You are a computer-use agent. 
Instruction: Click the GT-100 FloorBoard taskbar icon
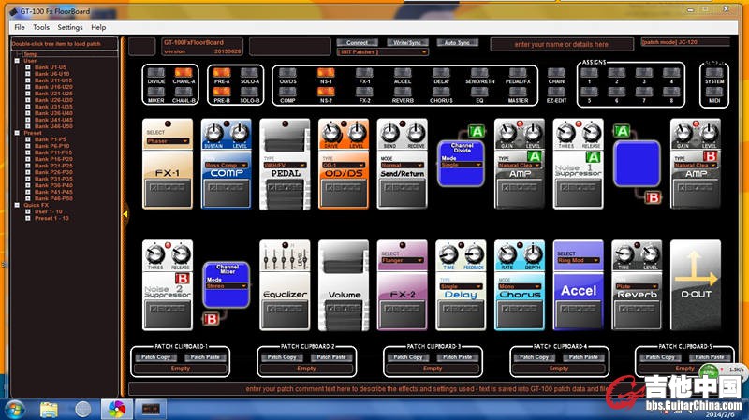pyautogui.click(x=151, y=409)
